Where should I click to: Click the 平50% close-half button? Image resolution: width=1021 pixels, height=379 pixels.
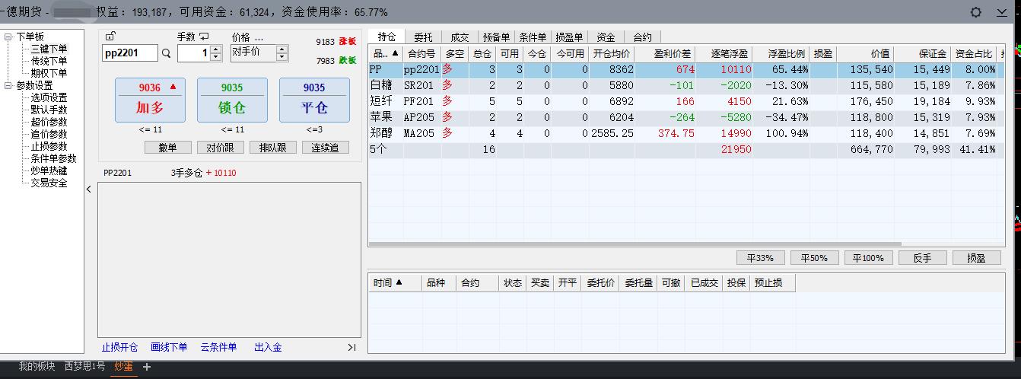point(813,258)
